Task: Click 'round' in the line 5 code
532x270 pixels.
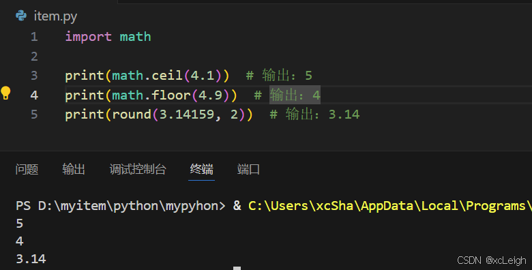Action: tap(132, 115)
